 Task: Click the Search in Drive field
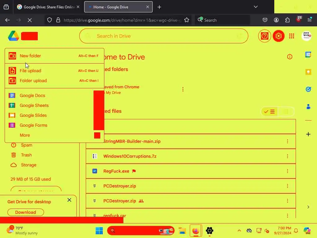163,36
